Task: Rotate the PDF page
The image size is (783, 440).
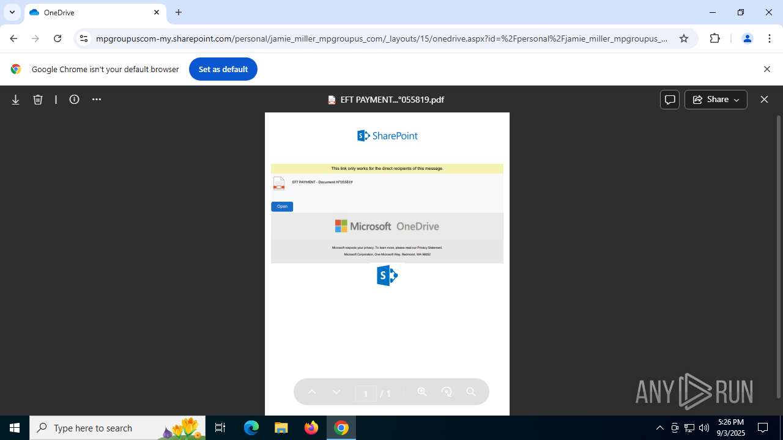Action: click(x=447, y=392)
